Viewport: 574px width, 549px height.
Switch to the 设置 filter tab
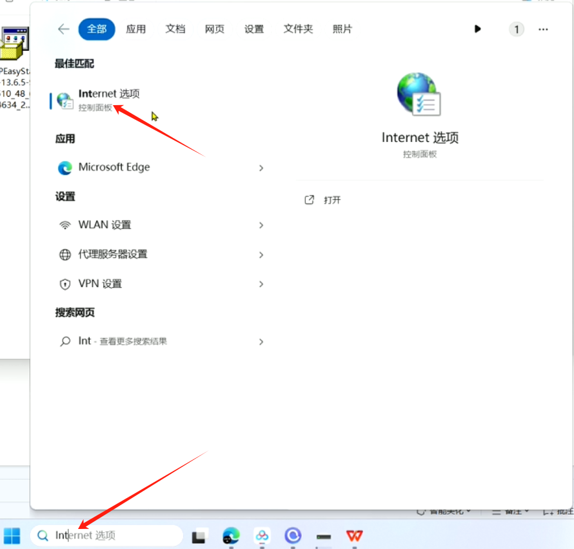pos(254,29)
